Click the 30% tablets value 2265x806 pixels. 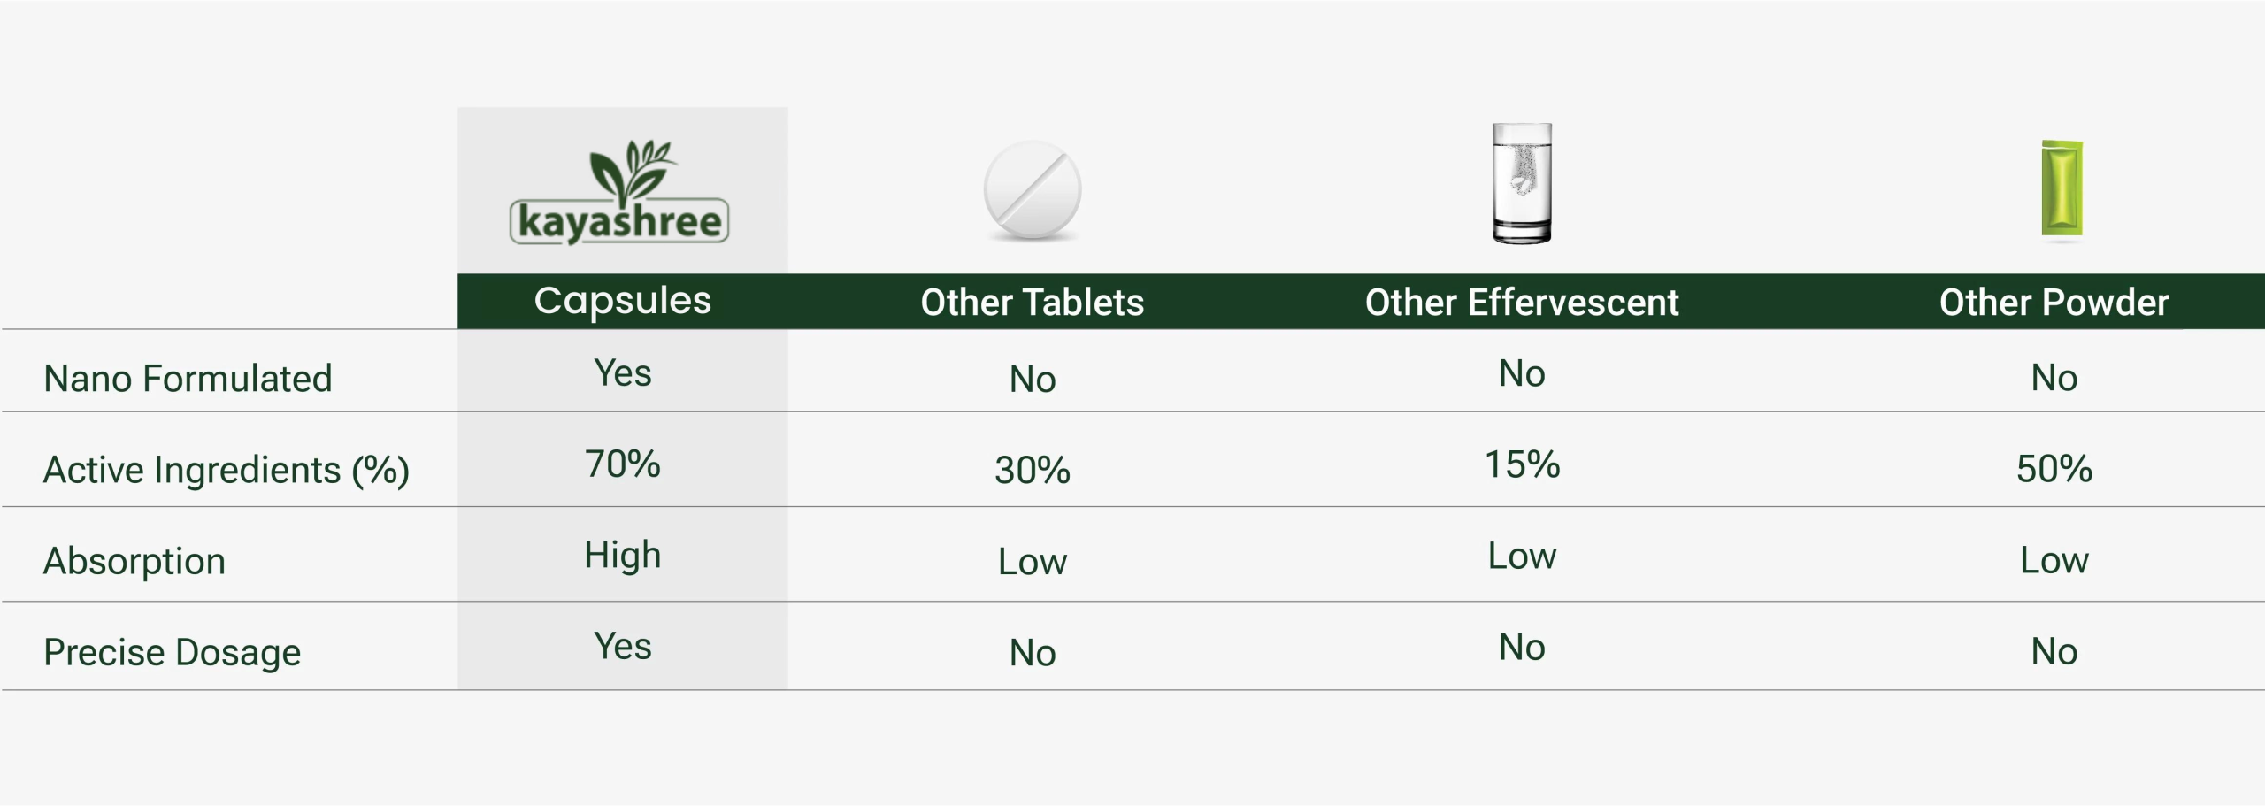click(x=1032, y=470)
